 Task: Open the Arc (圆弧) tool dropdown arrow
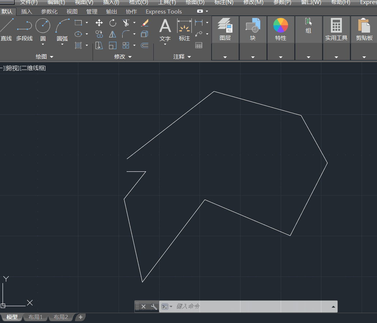pyautogui.click(x=62, y=44)
